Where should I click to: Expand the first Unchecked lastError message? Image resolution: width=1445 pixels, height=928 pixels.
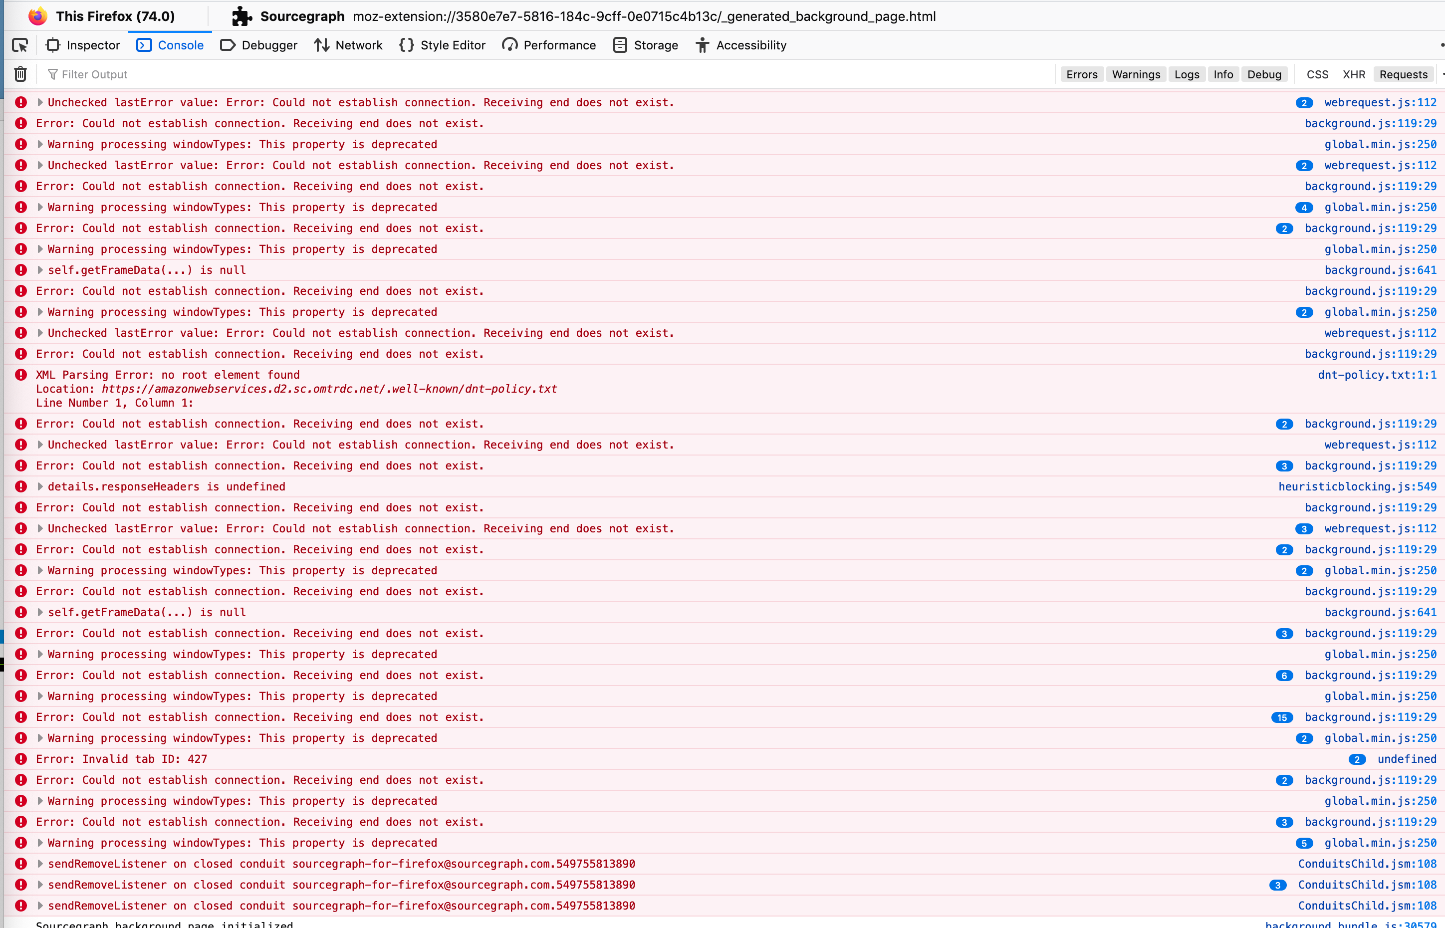[40, 102]
